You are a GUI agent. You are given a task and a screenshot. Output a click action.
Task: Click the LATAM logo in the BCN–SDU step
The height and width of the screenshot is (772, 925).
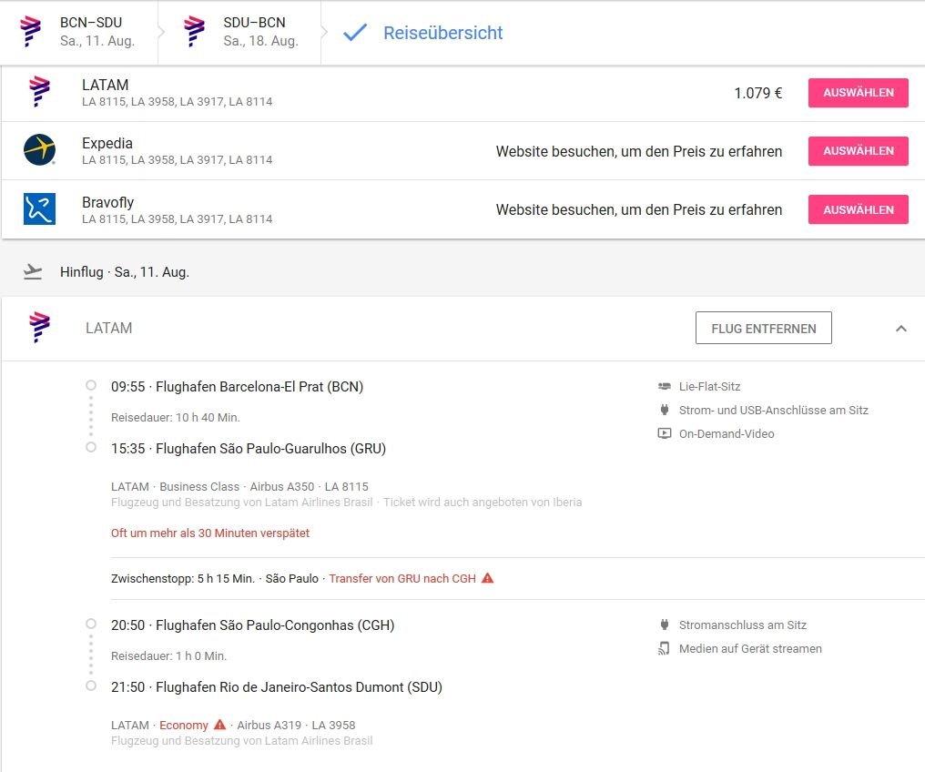pos(30,32)
